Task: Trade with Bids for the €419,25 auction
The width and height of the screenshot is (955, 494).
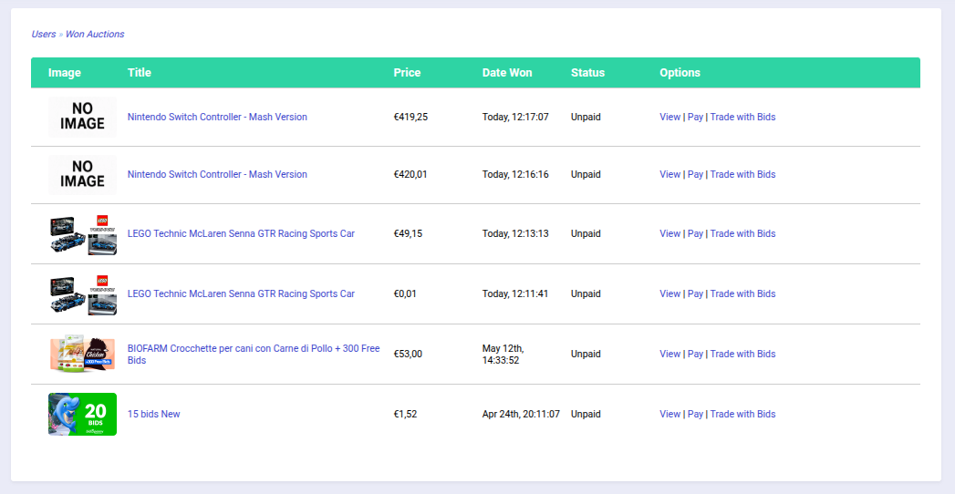Action: 742,117
